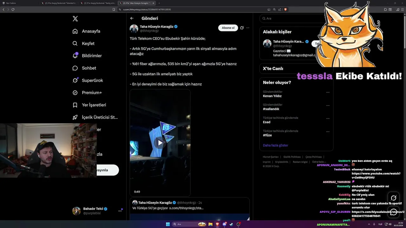The width and height of the screenshot is (406, 228).
Task: Click Daha fazla göster link
Action: click(275, 145)
